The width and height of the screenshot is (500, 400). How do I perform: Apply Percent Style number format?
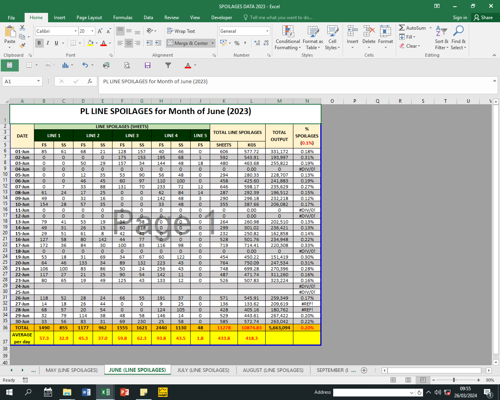click(237, 43)
